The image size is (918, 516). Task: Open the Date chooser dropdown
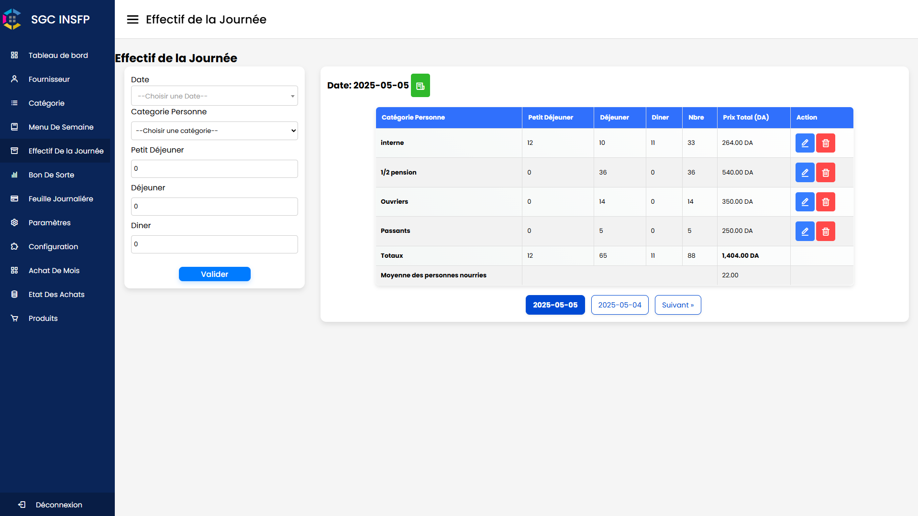tap(214, 96)
